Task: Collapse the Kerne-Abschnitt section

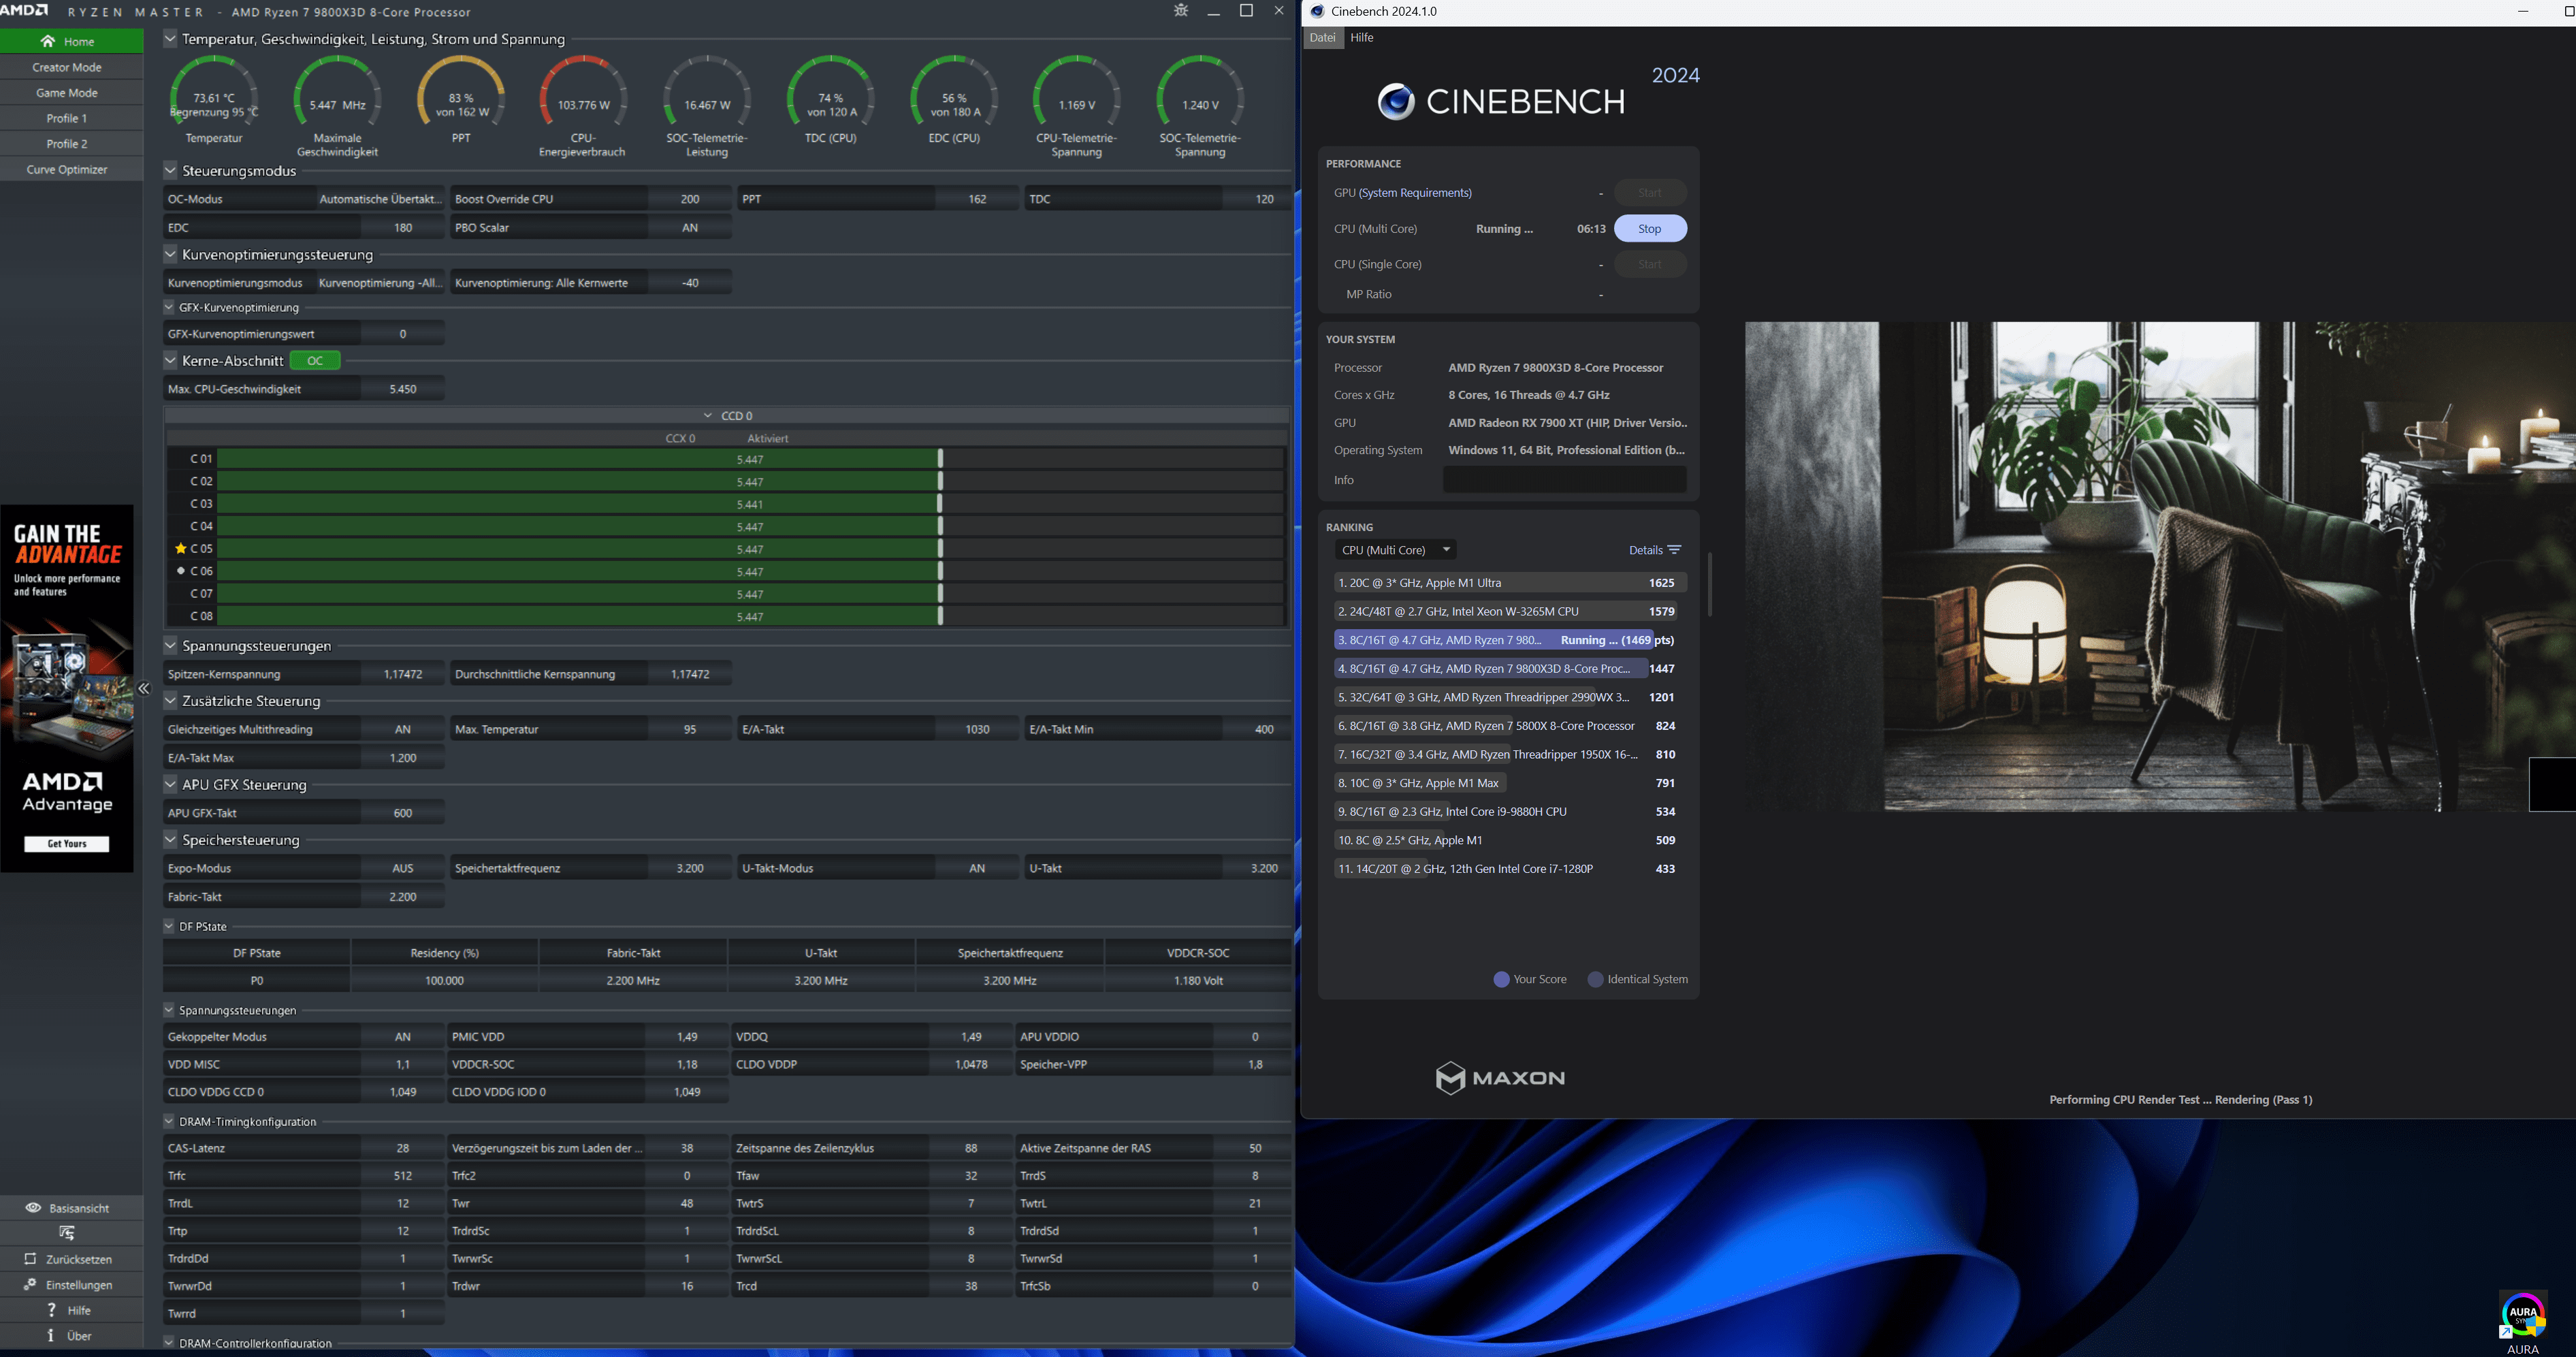Action: point(170,360)
